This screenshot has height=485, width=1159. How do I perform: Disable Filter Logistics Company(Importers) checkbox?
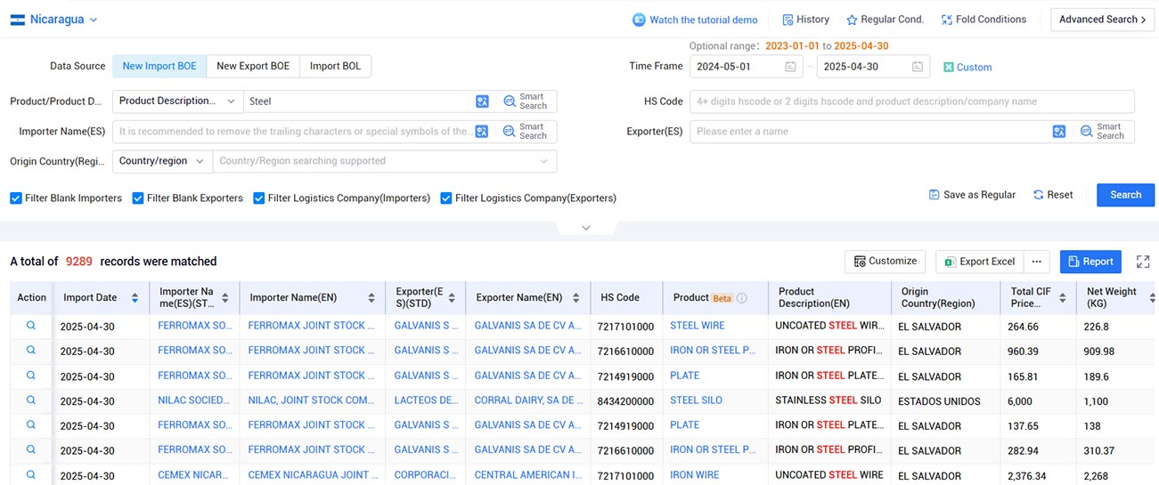coord(259,198)
